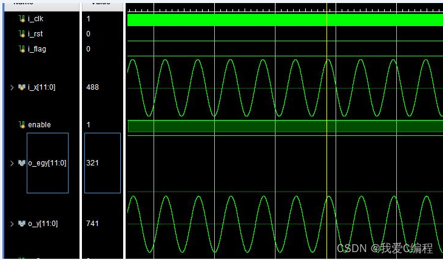Click the o_y[11:0] bus icon
The width and height of the screenshot is (443, 260).
click(x=22, y=224)
